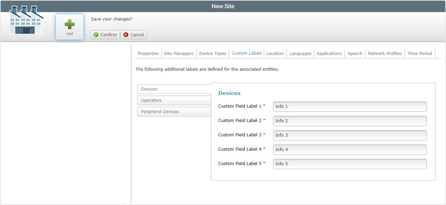
Task: Click the Confirm checkmark icon
Action: (x=96, y=35)
